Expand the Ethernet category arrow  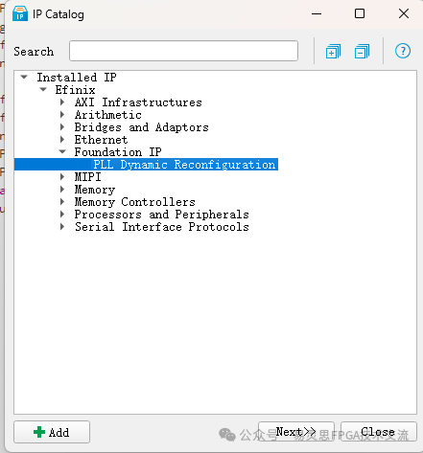pos(62,140)
